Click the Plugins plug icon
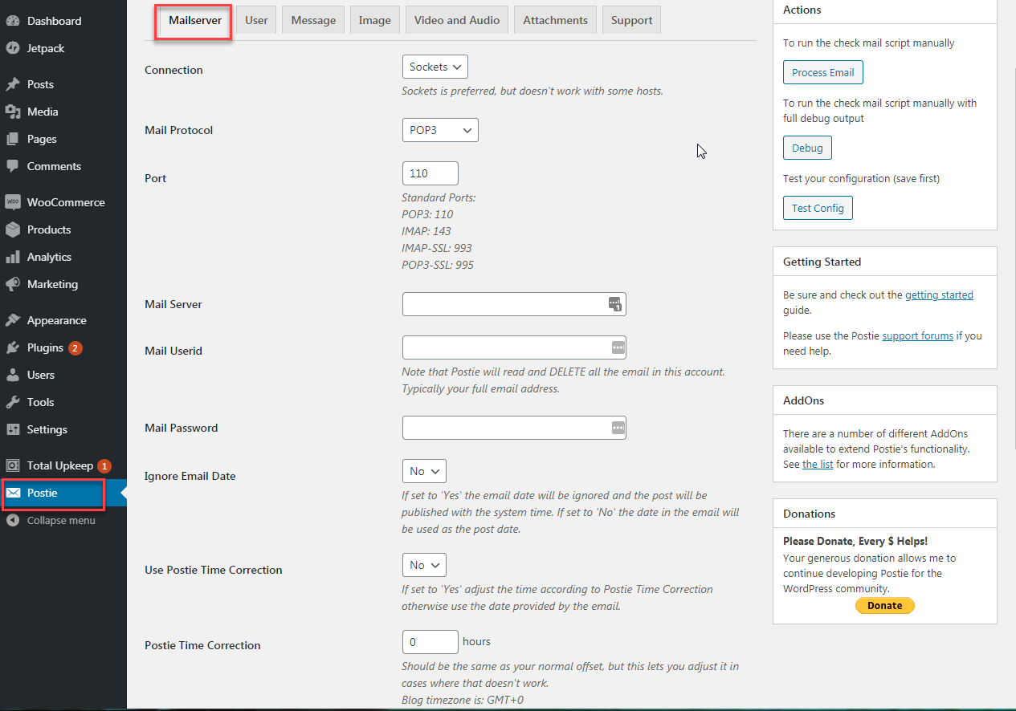Image resolution: width=1016 pixels, height=711 pixels. [x=13, y=347]
